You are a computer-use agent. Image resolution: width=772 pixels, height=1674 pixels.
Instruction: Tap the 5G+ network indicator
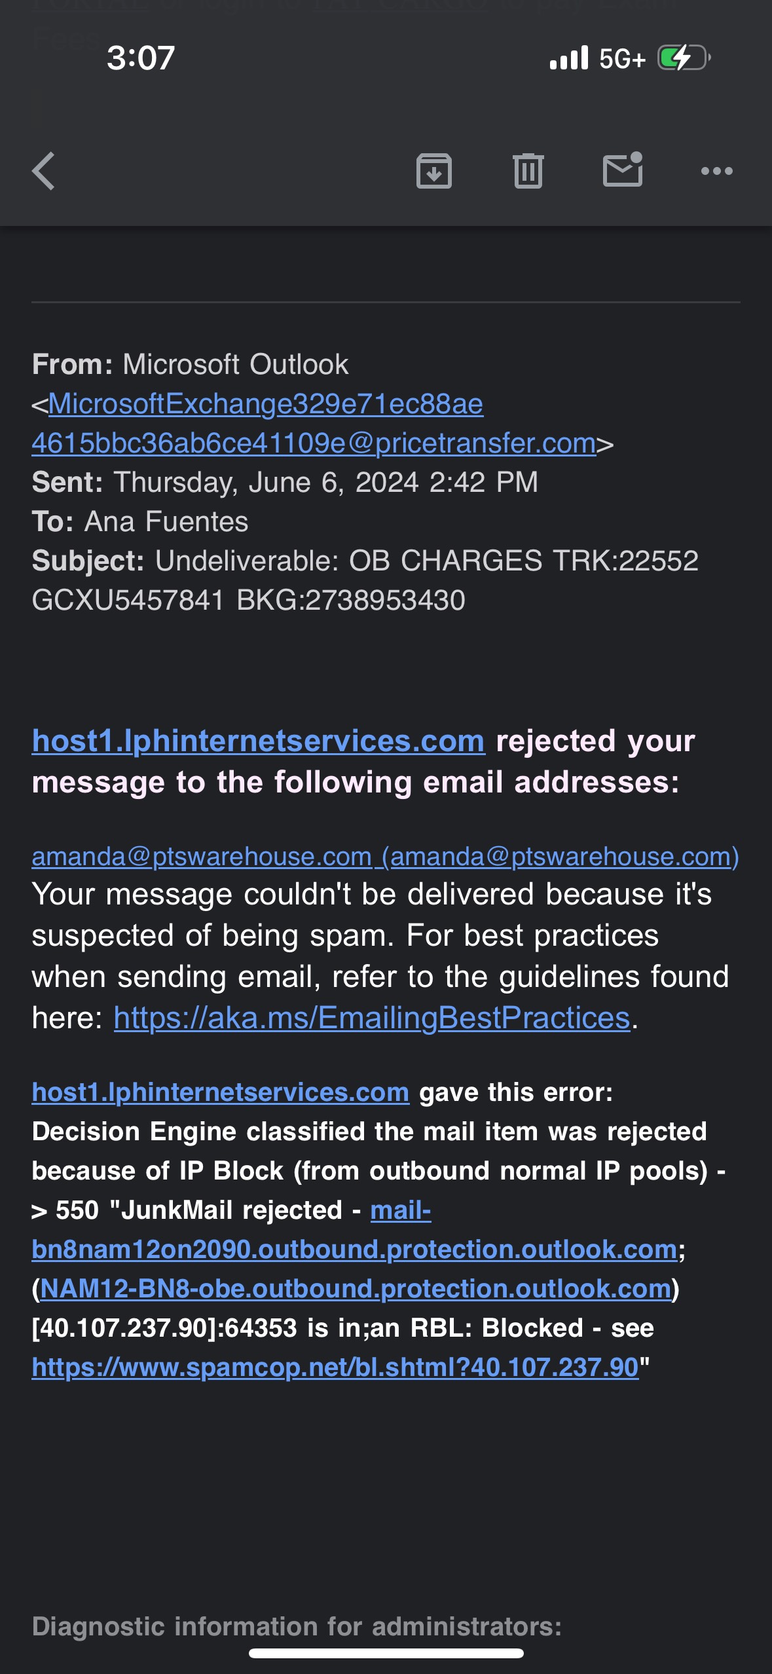[x=622, y=58]
